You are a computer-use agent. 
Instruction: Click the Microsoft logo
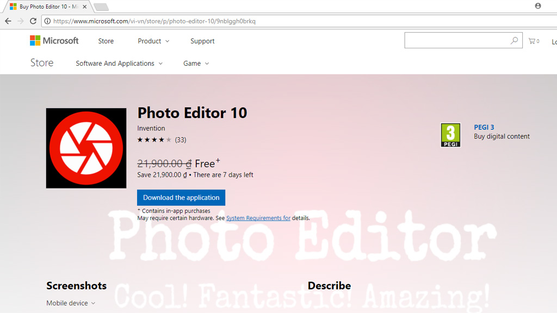(x=54, y=40)
